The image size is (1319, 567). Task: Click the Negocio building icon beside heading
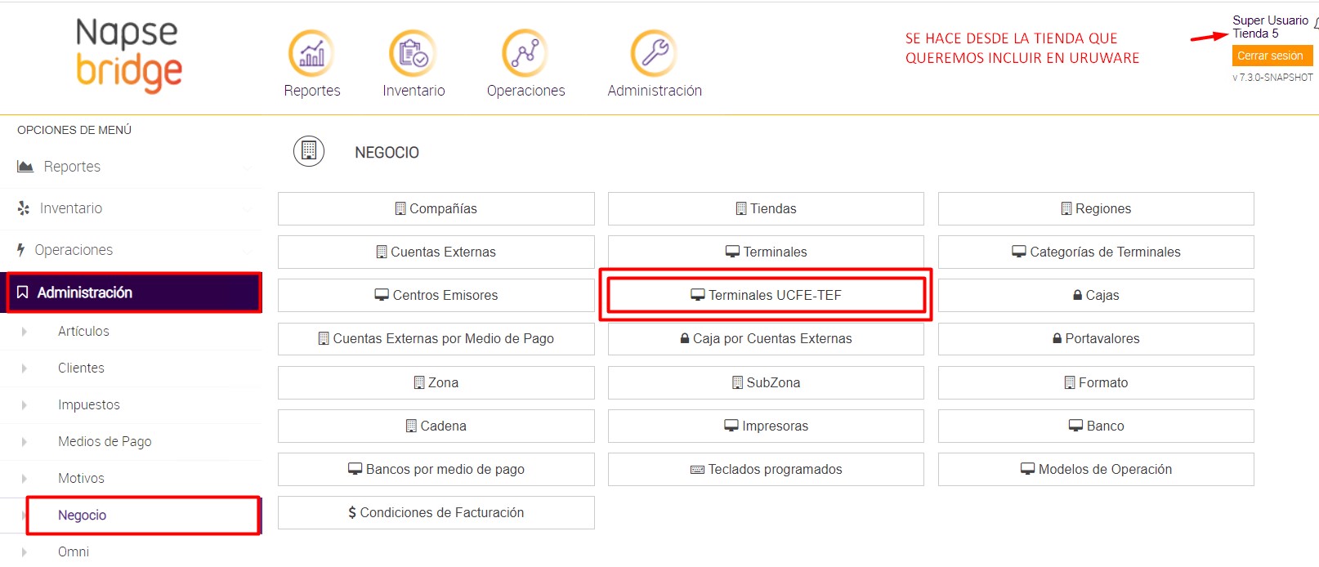tap(309, 151)
